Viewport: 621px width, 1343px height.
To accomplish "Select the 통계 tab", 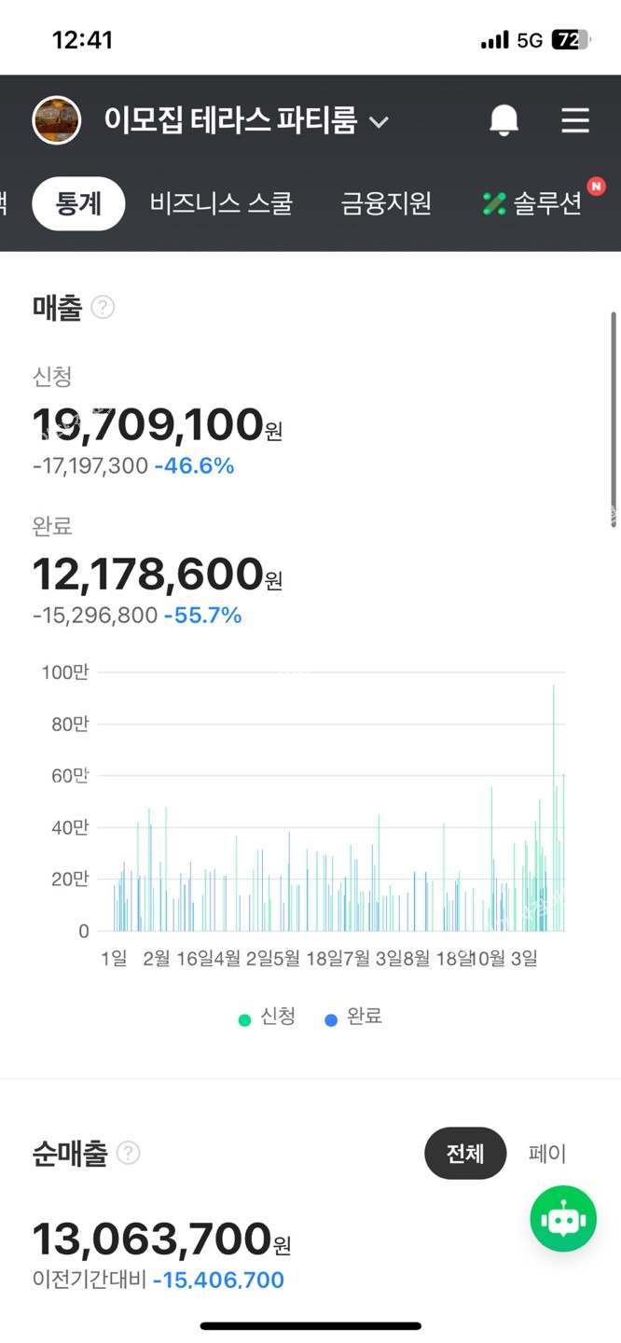I will 78,203.
